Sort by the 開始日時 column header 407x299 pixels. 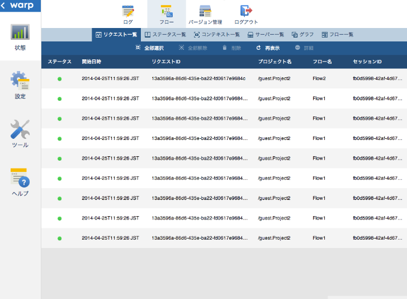tap(92, 62)
